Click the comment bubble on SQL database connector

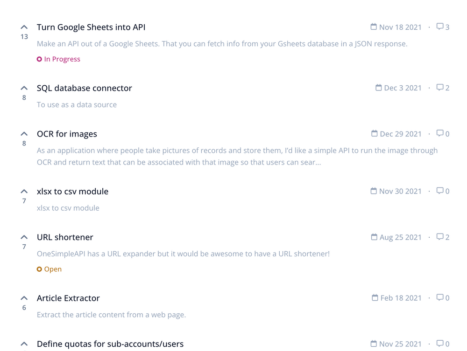click(439, 87)
